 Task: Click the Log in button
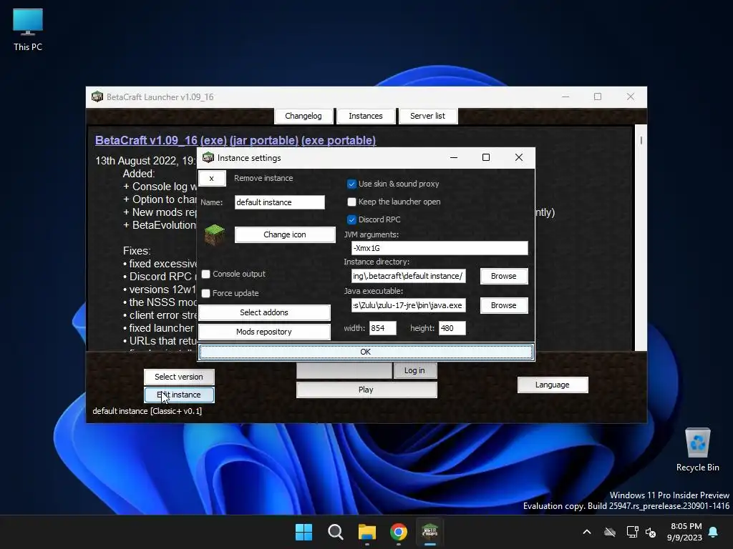point(414,370)
